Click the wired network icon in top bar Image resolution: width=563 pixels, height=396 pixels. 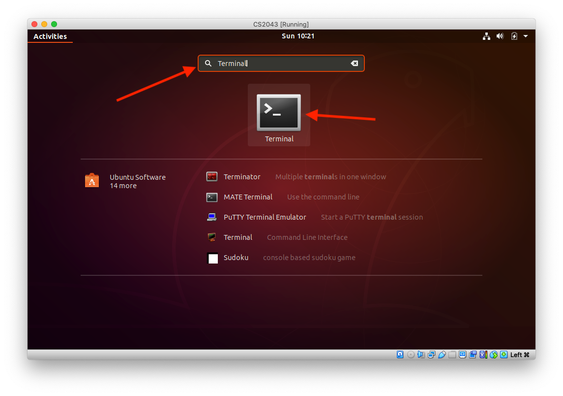pyautogui.click(x=486, y=36)
